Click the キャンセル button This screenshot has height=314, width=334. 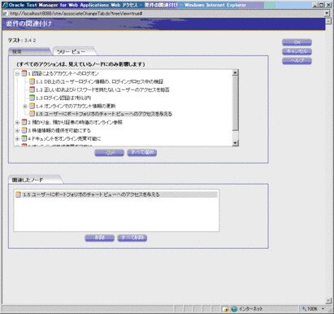point(297,51)
